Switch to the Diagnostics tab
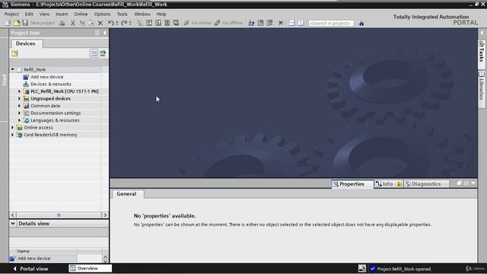Image resolution: width=487 pixels, height=274 pixels. tap(426, 184)
